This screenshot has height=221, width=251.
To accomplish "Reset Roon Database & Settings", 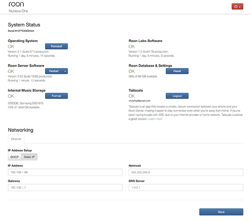I will pyautogui.click(x=177, y=71).
